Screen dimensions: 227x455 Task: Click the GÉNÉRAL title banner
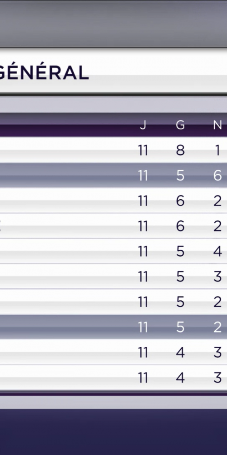point(113,70)
